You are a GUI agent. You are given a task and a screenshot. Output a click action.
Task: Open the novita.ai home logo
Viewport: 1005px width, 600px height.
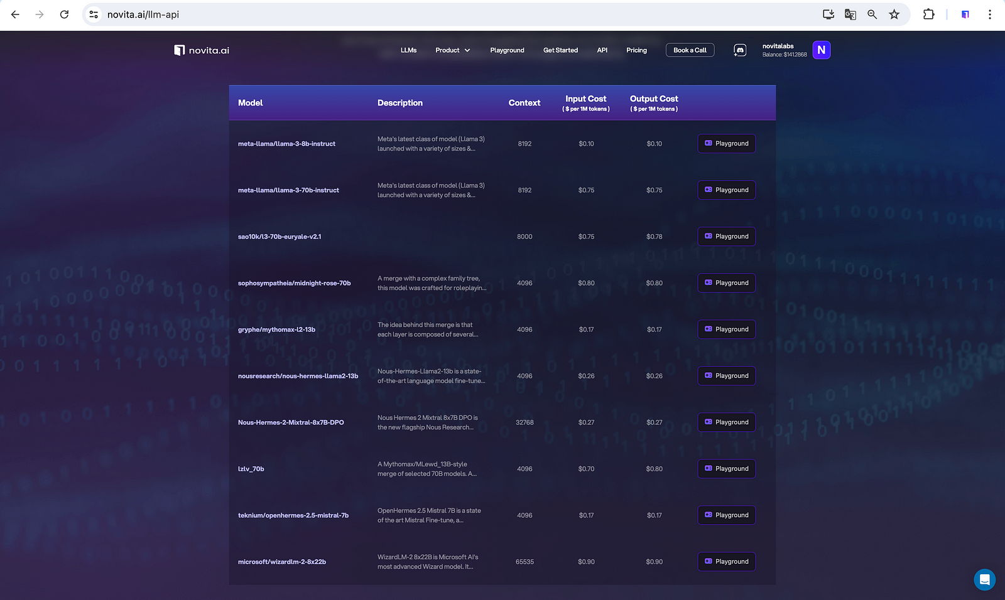tap(202, 50)
